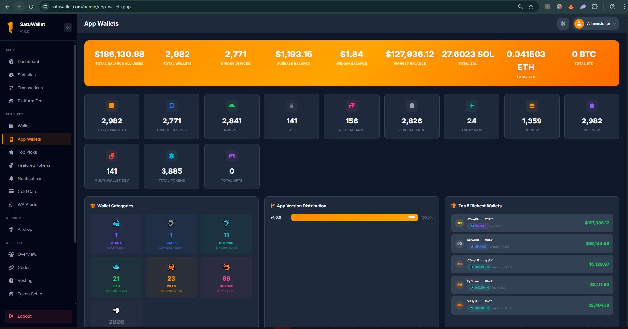The width and height of the screenshot is (628, 329).
Task: Click the v1.0.0 version distribution bar
Action: click(354, 218)
